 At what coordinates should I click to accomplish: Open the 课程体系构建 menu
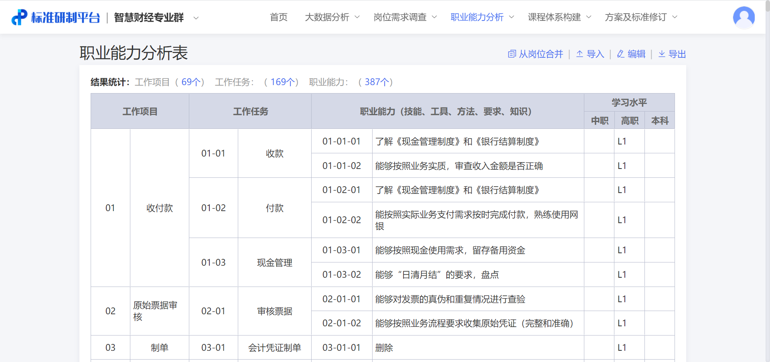[x=554, y=17]
